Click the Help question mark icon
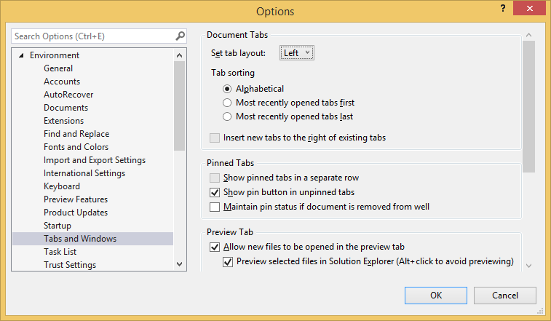The image size is (551, 321). [502, 9]
